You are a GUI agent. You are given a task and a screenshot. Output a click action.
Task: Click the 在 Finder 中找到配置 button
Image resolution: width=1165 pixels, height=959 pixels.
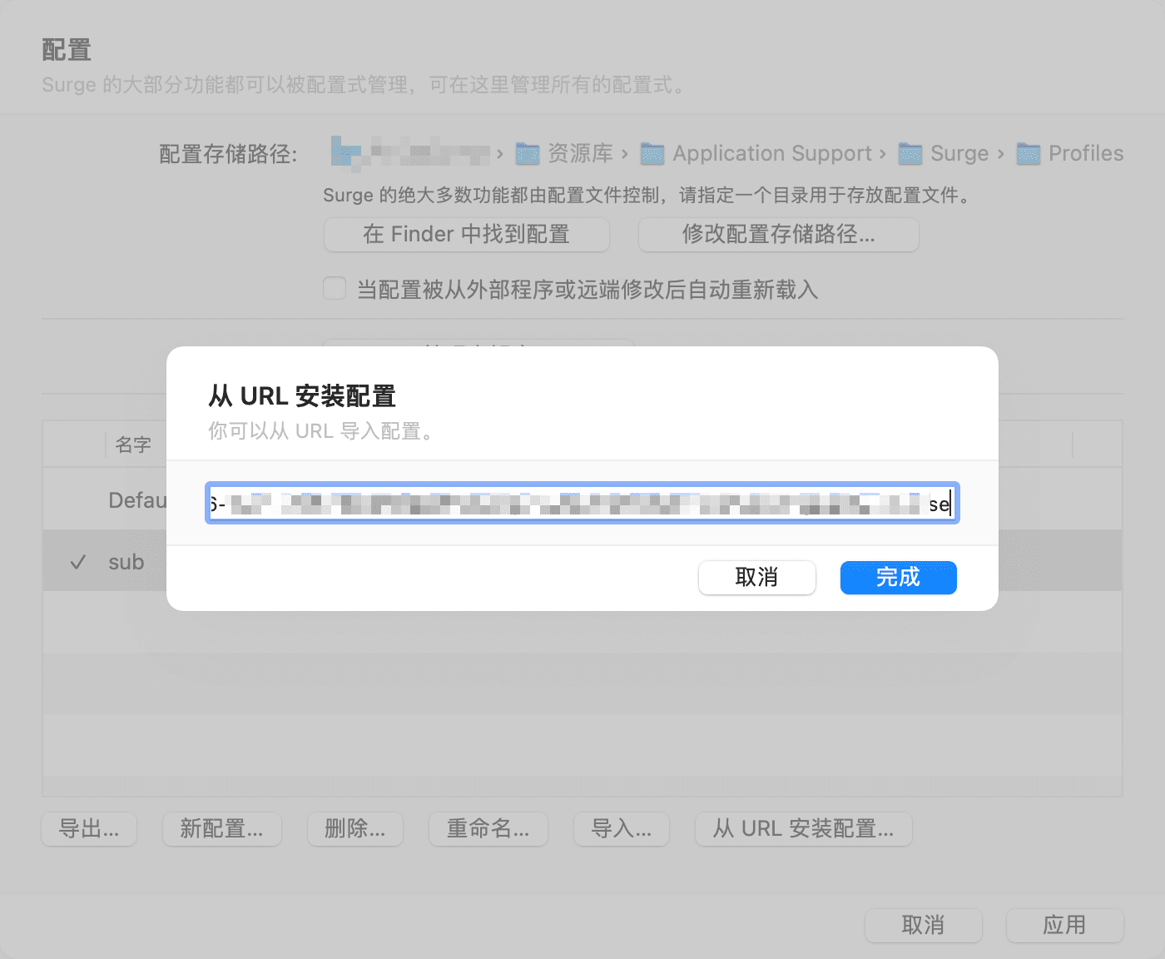[x=466, y=234]
